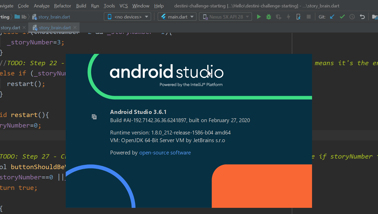
Task: Click the lib folder icon in breadcrumb
Action: point(17,17)
